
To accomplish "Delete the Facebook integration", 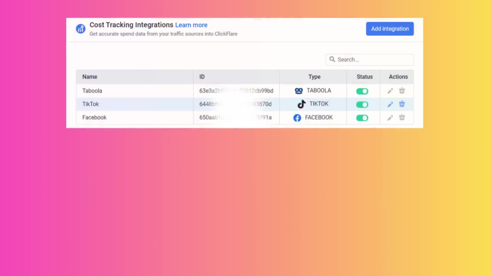I will (x=402, y=118).
